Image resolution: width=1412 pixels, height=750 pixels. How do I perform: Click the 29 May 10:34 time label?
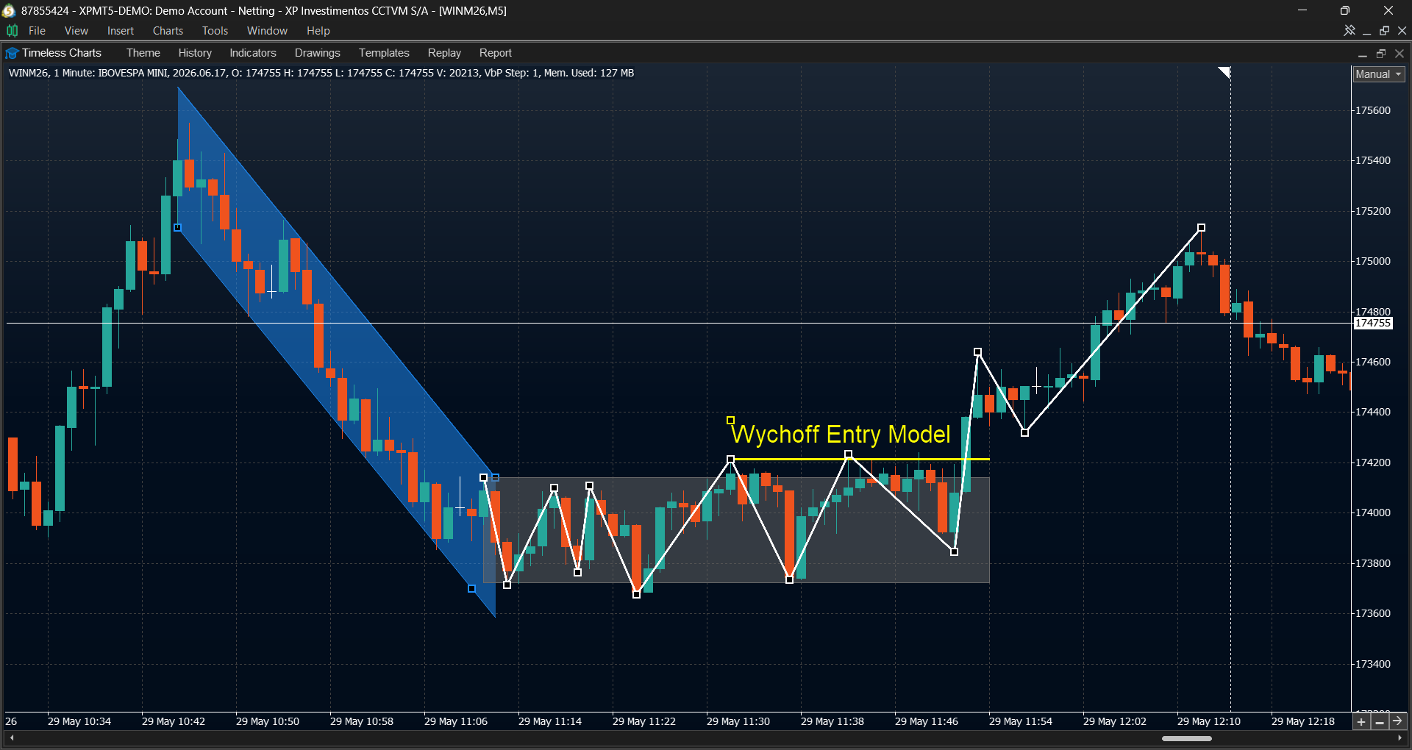pyautogui.click(x=79, y=721)
